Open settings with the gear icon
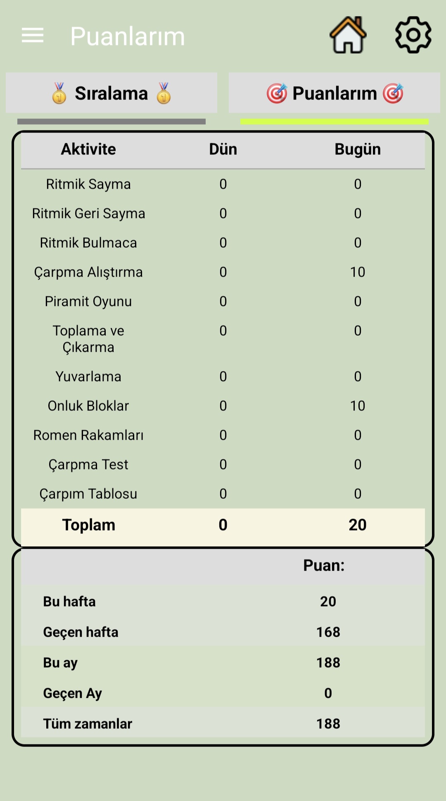The height and width of the screenshot is (801, 446). click(413, 35)
